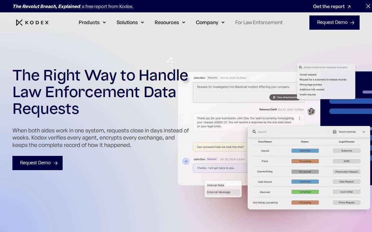Viewport: 372px width, 232px height.
Task: Click the SARS legal process tag
Action: (347, 161)
